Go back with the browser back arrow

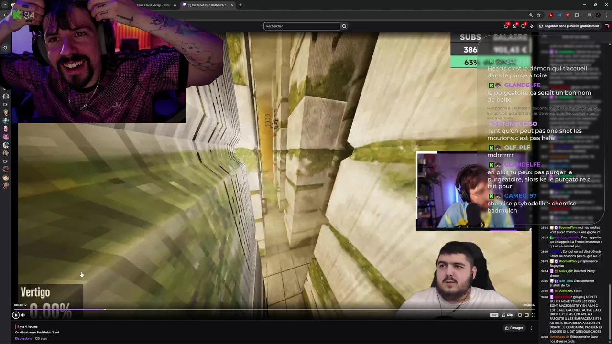5,15
